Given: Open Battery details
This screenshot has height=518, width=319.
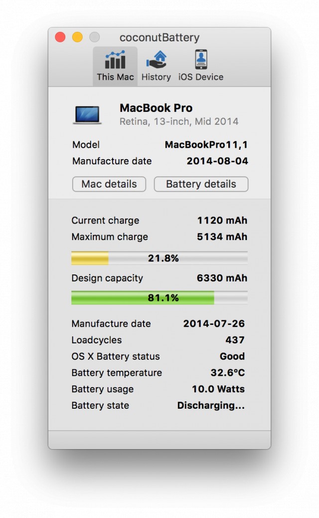Looking at the screenshot, I should tap(201, 184).
